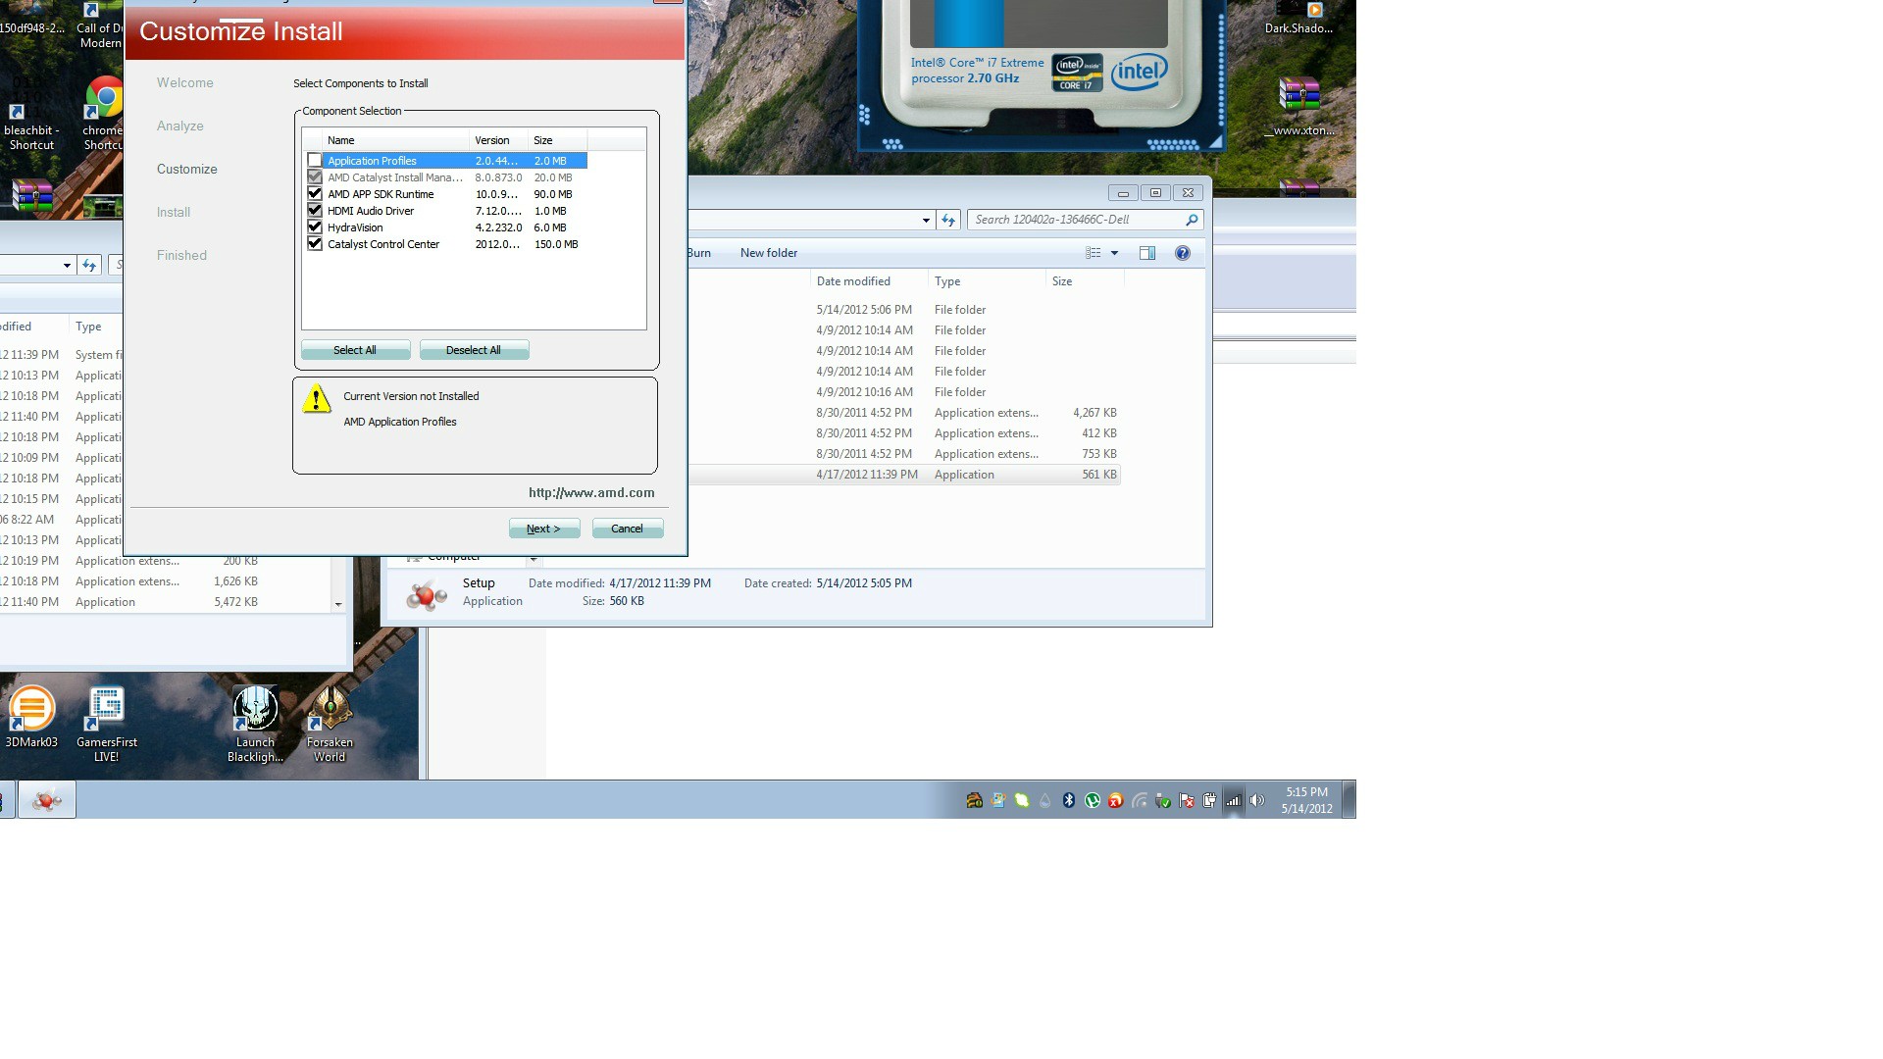Click Next in the Customize Install wizard
This screenshot has height=1059, width=1883.
(544, 529)
